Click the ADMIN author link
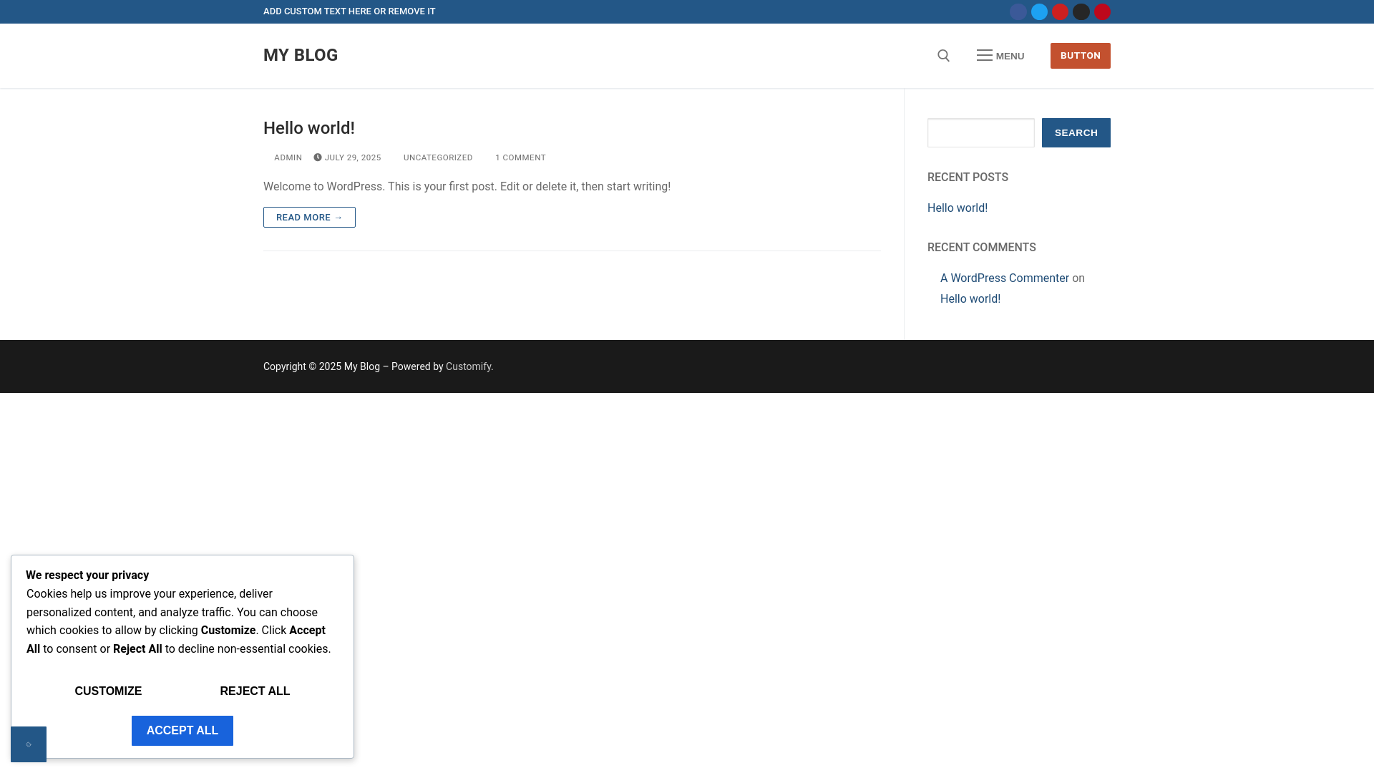 tap(288, 157)
